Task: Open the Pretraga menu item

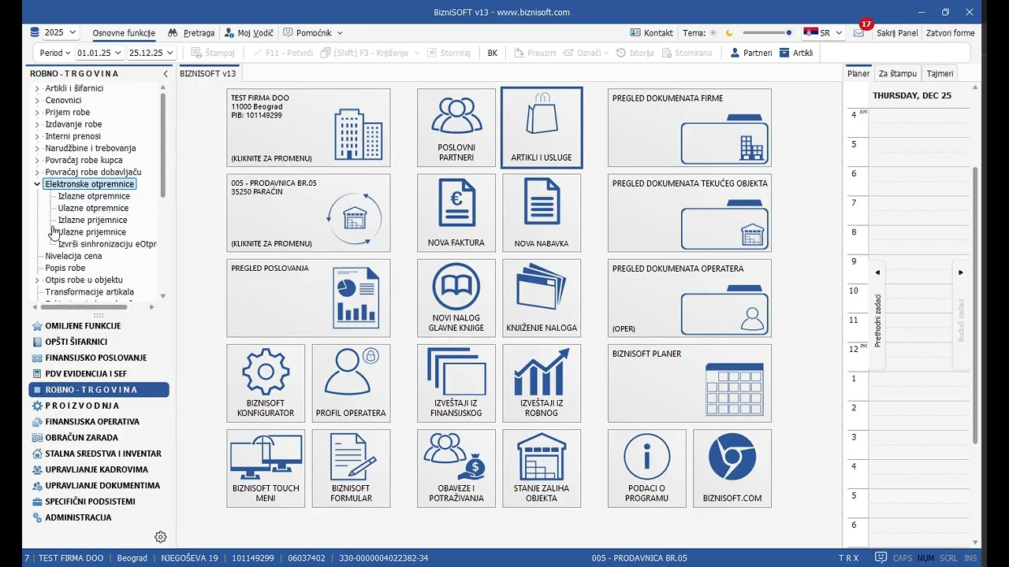Action: 192,33
